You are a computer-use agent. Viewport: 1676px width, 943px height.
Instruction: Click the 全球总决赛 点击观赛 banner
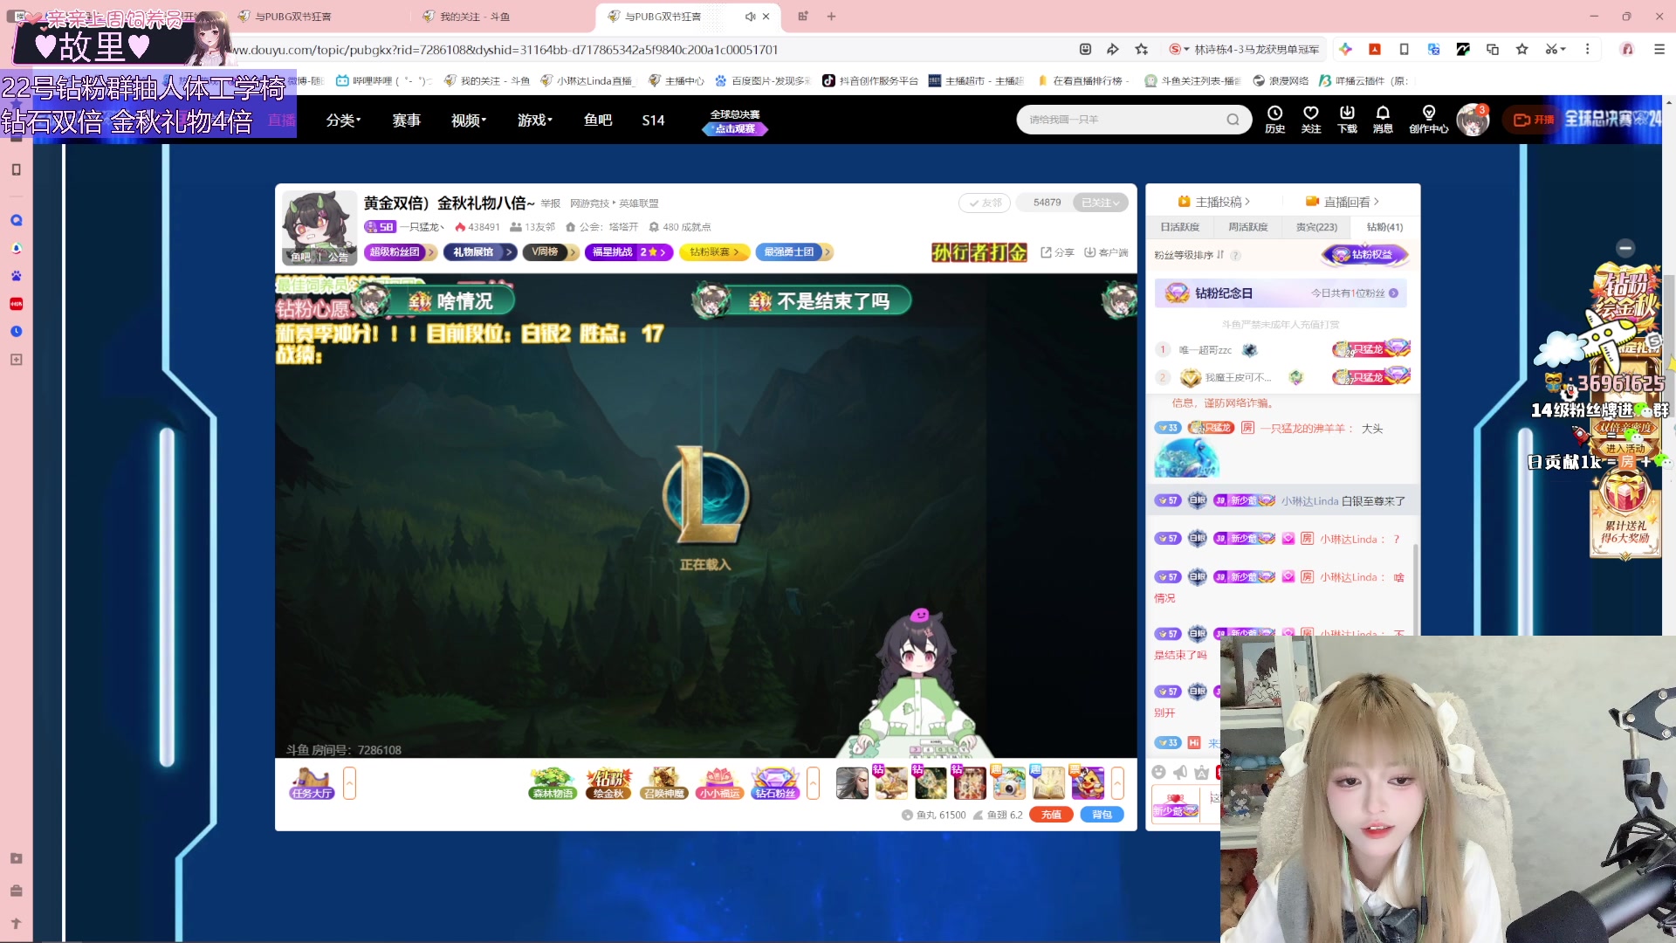click(735, 121)
